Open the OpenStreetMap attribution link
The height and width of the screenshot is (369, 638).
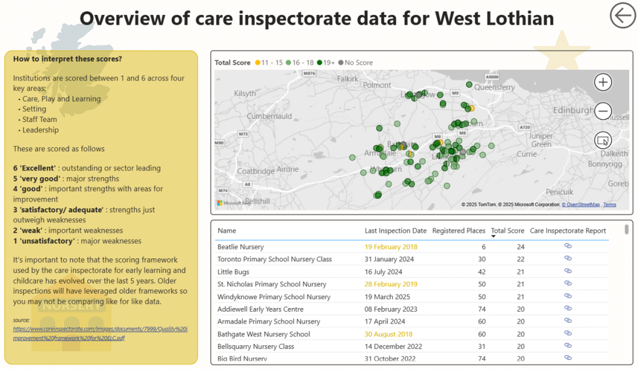pyautogui.click(x=581, y=205)
